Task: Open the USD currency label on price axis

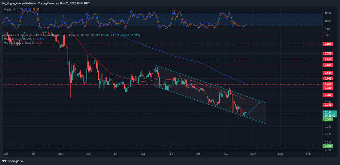Action: [327, 35]
